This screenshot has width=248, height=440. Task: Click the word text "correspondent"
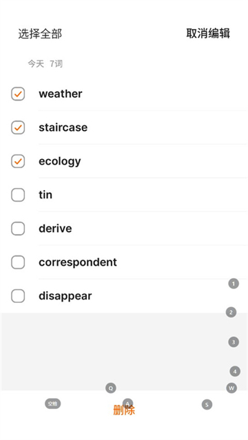click(x=78, y=262)
